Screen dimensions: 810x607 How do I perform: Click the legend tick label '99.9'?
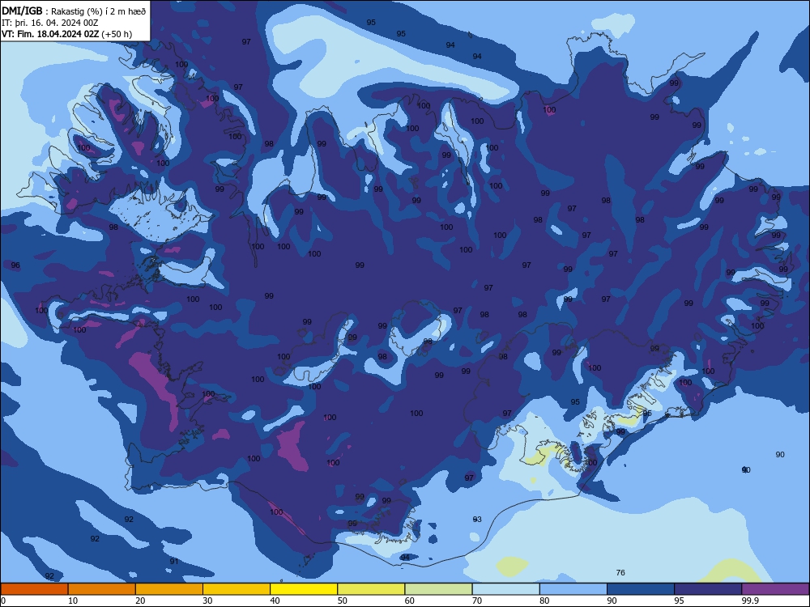coord(749,601)
